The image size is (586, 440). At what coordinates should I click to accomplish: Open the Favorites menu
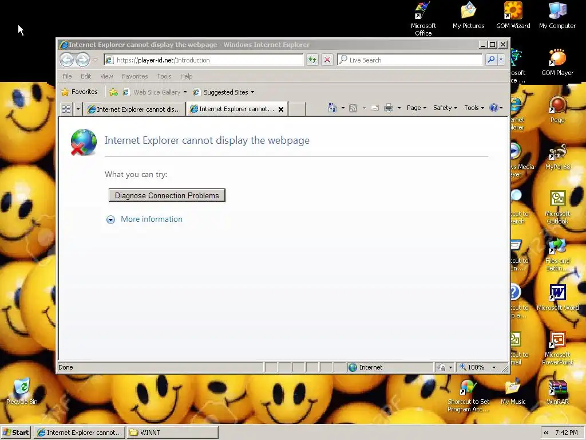pos(134,76)
